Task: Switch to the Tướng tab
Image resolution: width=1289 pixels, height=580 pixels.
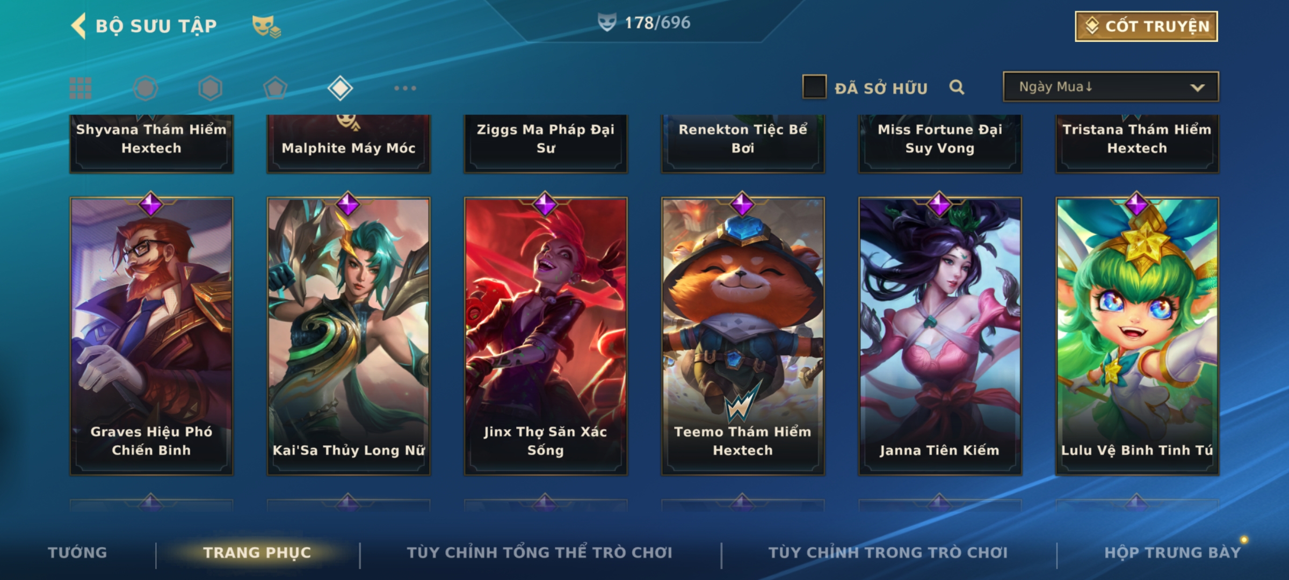Action: coord(77,552)
